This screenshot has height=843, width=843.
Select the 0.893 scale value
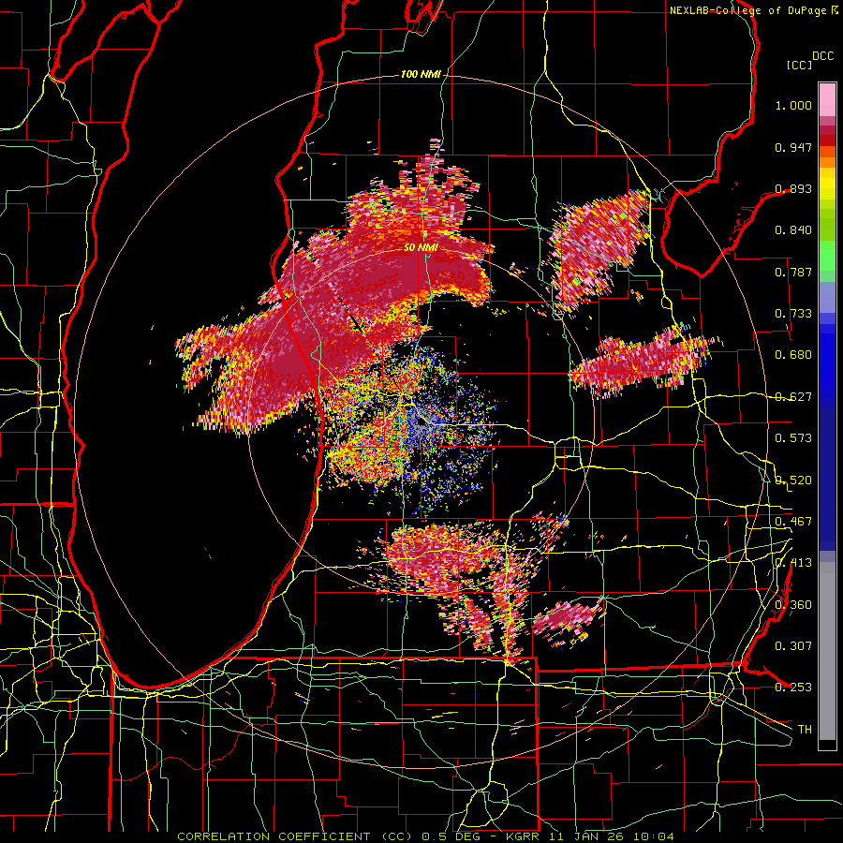pyautogui.click(x=793, y=188)
